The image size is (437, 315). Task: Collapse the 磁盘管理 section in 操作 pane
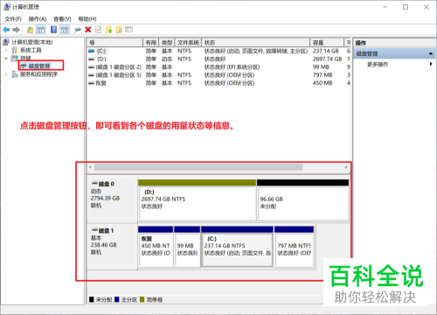pos(430,53)
